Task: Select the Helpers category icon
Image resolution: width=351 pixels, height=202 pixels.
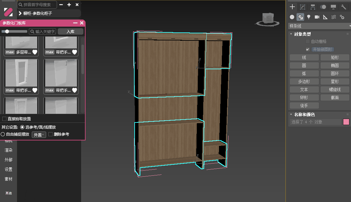Action: (x=325, y=17)
